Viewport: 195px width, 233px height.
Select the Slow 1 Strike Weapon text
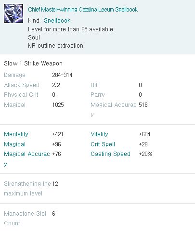click(33, 64)
